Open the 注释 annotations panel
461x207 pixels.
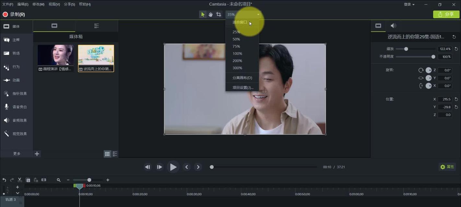16,40
